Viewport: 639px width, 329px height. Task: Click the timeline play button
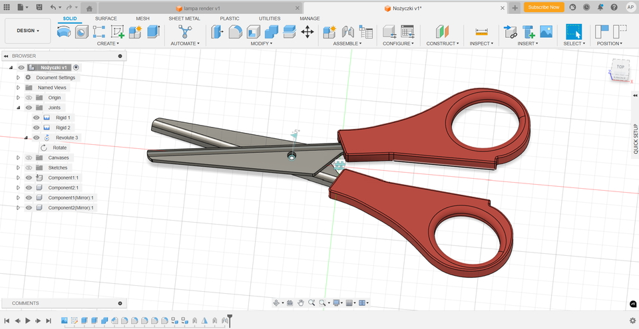click(x=28, y=321)
